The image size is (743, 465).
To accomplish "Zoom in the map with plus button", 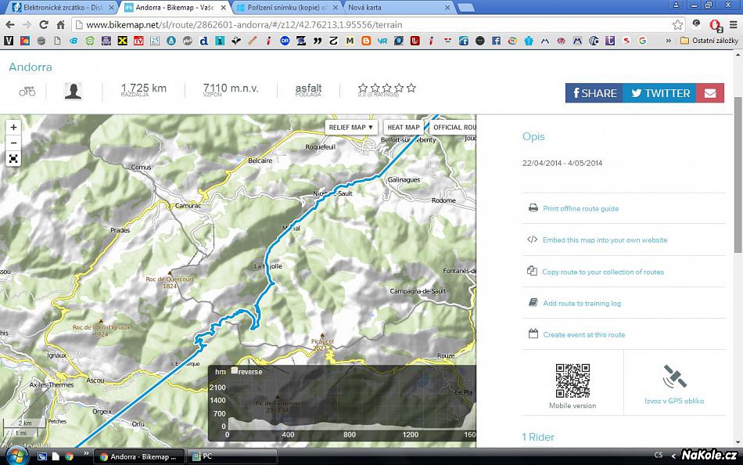I will 13,127.
